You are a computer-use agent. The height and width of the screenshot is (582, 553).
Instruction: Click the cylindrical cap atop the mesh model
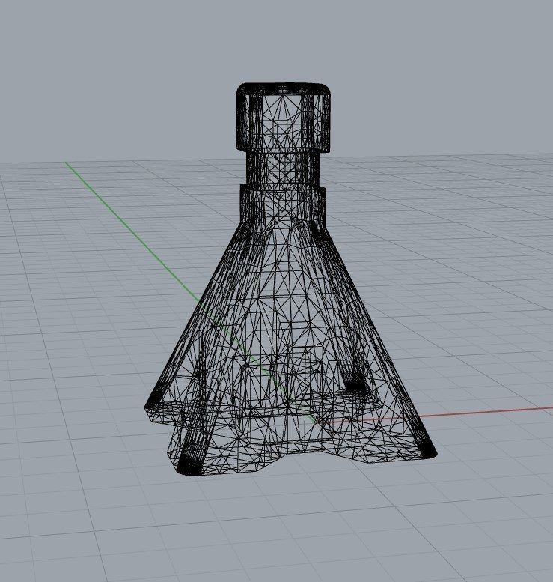coord(283,118)
